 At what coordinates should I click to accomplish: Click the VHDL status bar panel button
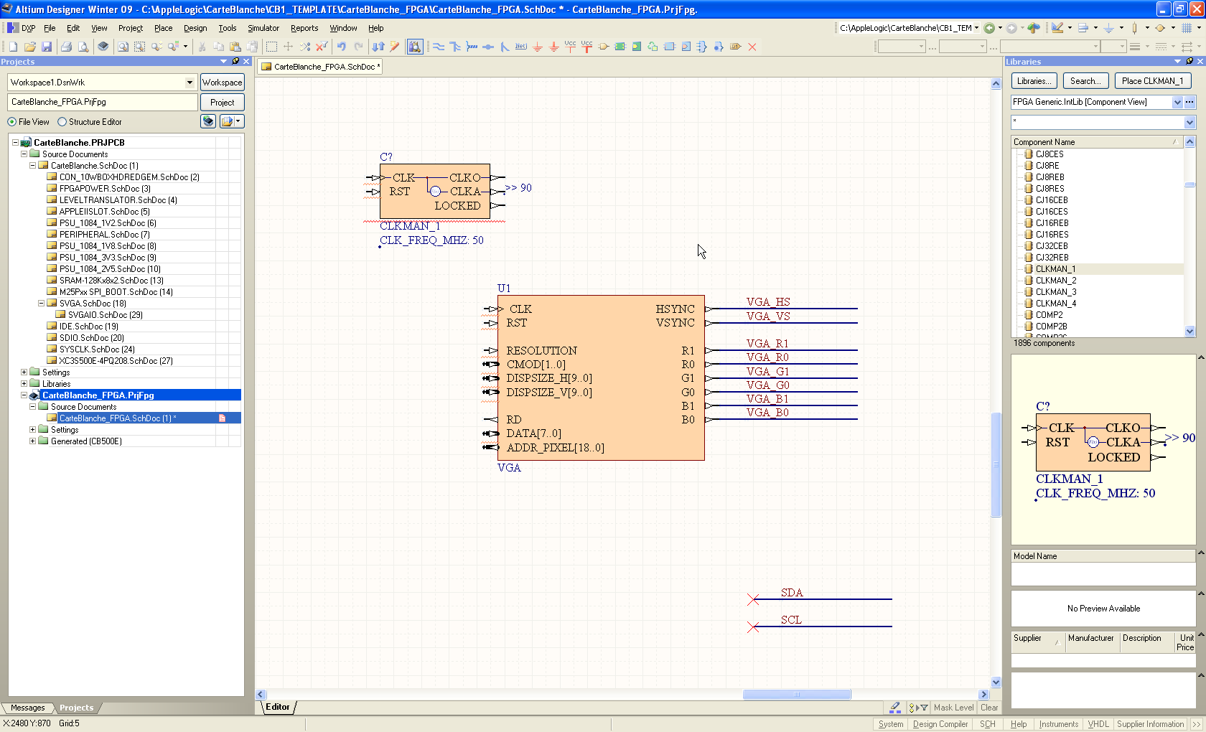click(1098, 724)
